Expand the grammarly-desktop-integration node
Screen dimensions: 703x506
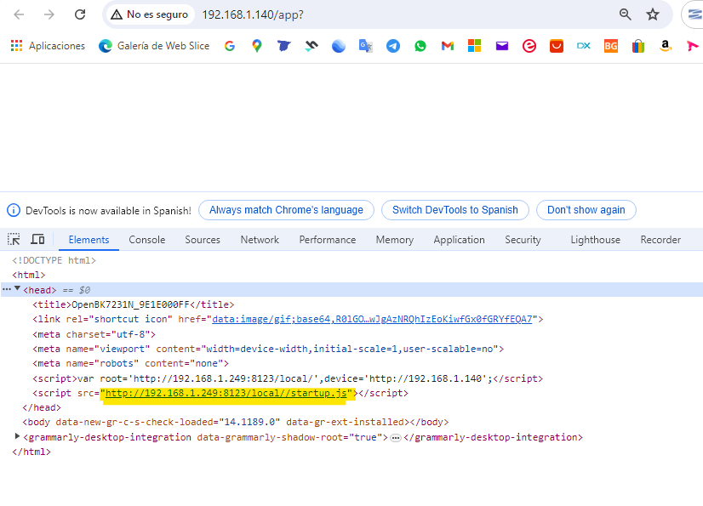(18, 436)
